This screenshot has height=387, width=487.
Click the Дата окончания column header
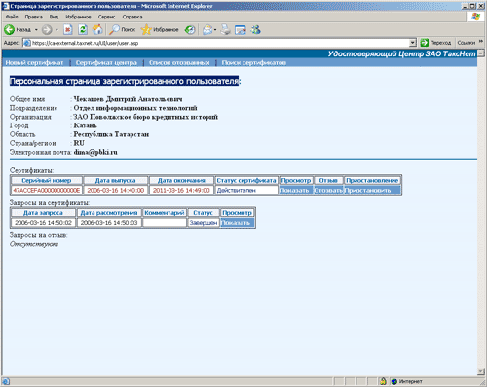click(x=181, y=181)
